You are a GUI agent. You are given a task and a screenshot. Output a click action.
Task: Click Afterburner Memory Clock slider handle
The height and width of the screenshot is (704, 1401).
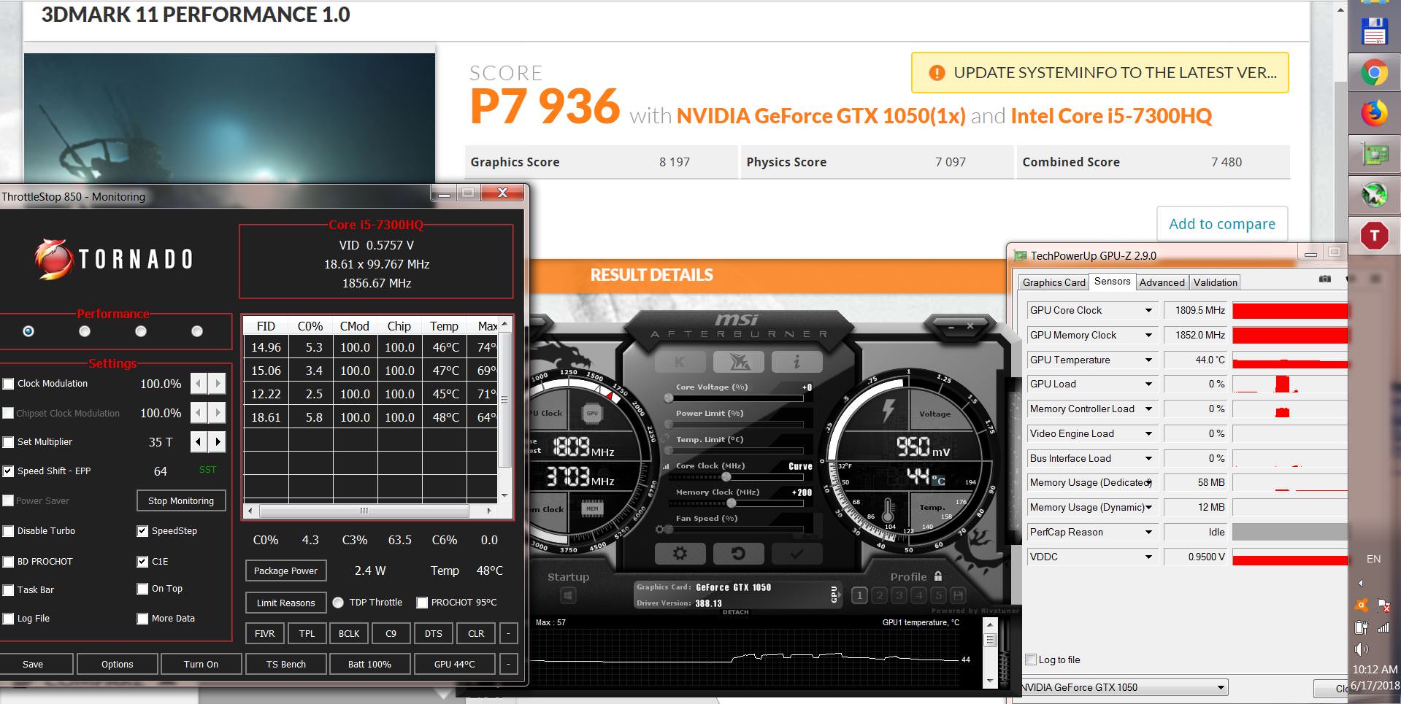[x=731, y=503]
